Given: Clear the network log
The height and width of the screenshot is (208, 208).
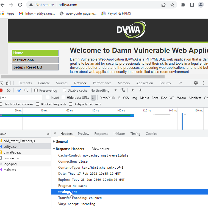Looking at the screenshot, I should [9, 91].
